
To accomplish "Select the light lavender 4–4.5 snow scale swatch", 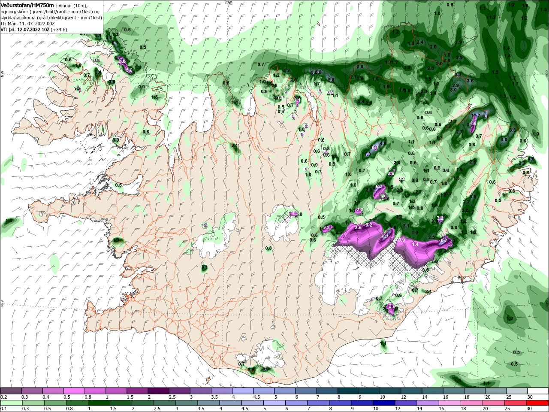I will [x=243, y=391].
